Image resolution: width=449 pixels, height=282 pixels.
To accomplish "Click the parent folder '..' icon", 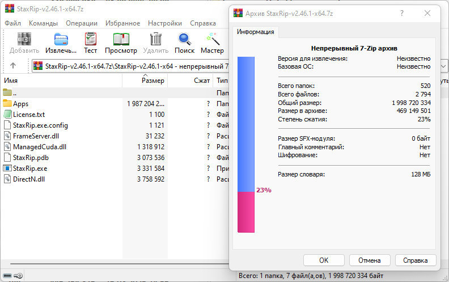I will tap(7, 92).
